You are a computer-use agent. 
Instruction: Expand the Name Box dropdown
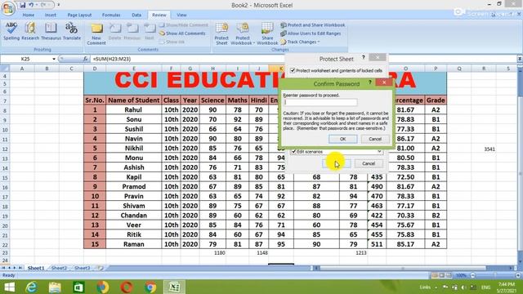tap(53, 59)
